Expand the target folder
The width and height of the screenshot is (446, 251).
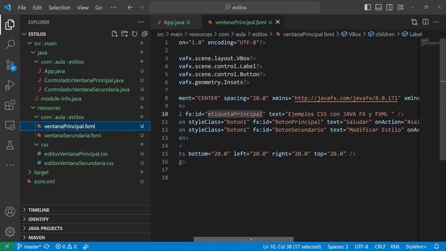[x=30, y=172]
